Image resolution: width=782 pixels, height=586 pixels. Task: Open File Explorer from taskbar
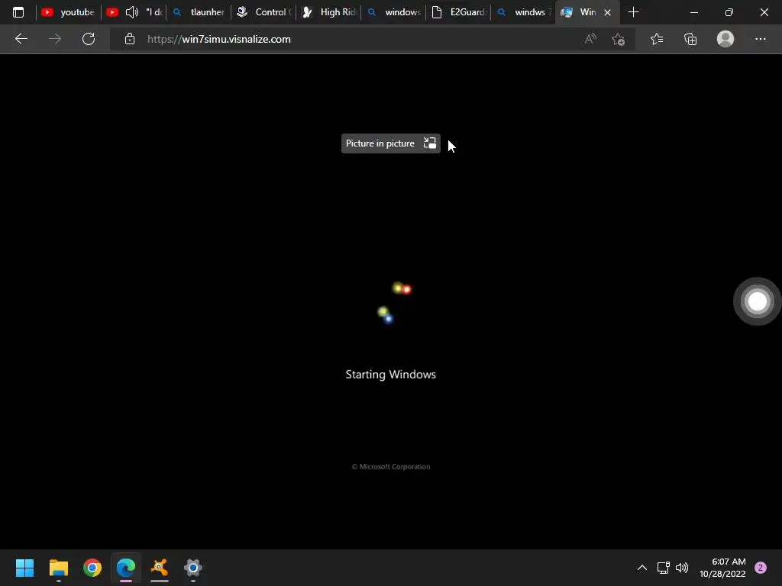coord(58,568)
